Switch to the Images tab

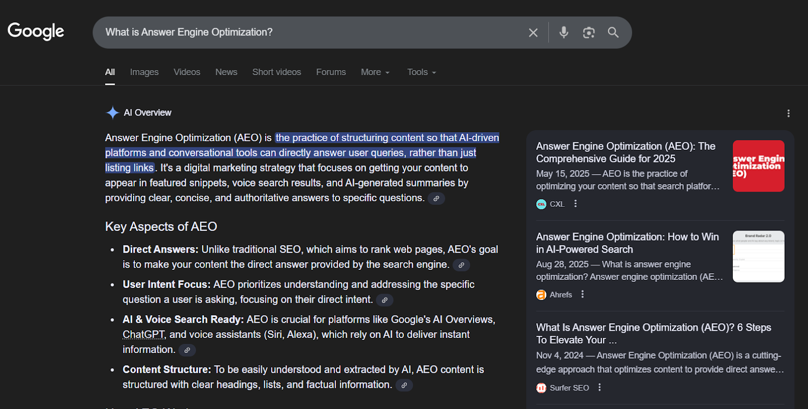[144, 72]
